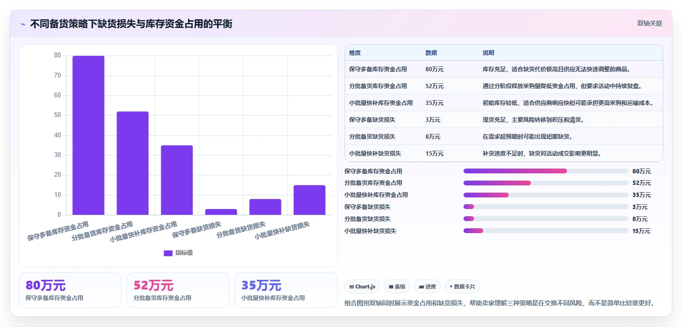Click the 3万元 progress bar for 保守多备缺货损失

click(546, 207)
